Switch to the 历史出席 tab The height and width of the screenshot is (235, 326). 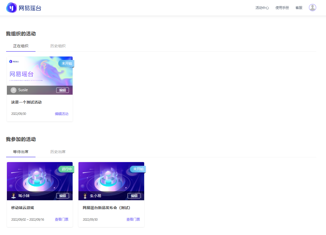pyautogui.click(x=58, y=152)
